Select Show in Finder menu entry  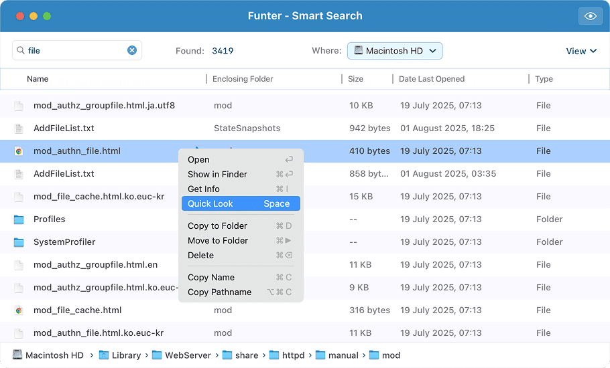241,174
